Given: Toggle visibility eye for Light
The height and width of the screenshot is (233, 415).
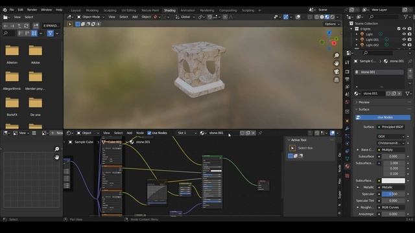Looking at the screenshot, I should click(404, 34).
